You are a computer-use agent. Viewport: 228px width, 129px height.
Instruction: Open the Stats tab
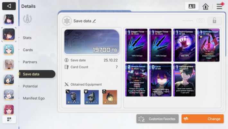coord(27,38)
